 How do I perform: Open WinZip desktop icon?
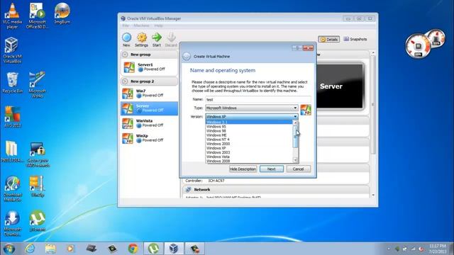pos(37,186)
